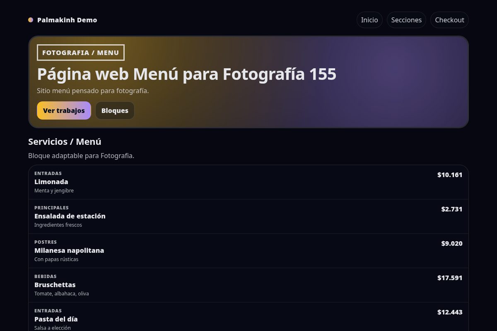Click the PRINCIPALES category label
Image resolution: width=497 pixels, height=331 pixels.
(51, 208)
